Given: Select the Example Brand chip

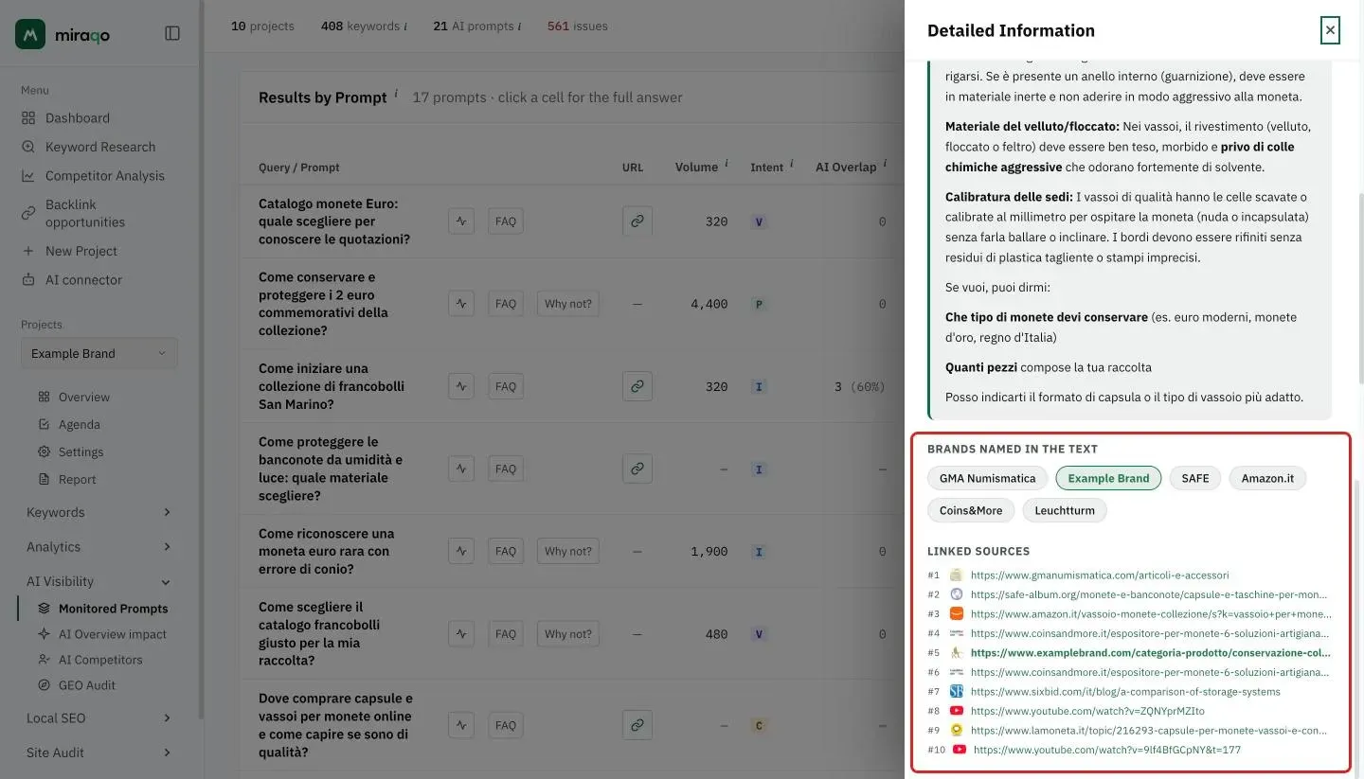Looking at the screenshot, I should pyautogui.click(x=1108, y=478).
